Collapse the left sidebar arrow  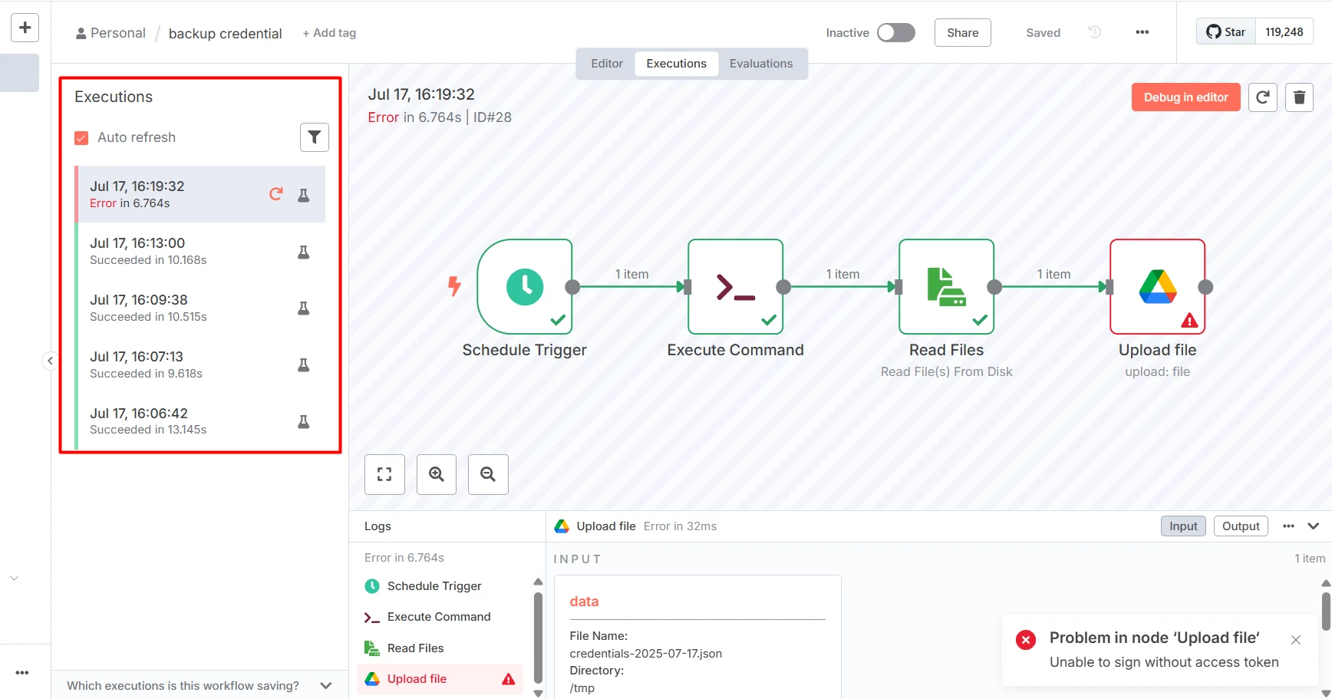[x=50, y=361]
